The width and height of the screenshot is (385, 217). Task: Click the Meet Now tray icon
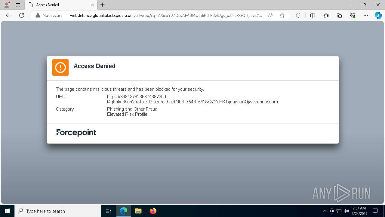332,211
